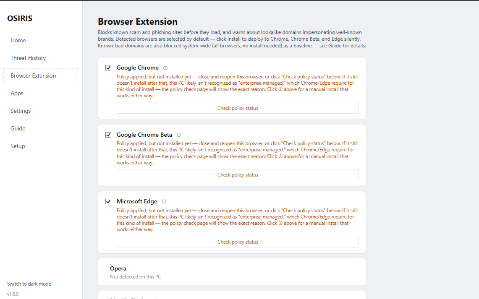
Task: Click the Google Chrome Beta card title
Action: click(x=144, y=135)
